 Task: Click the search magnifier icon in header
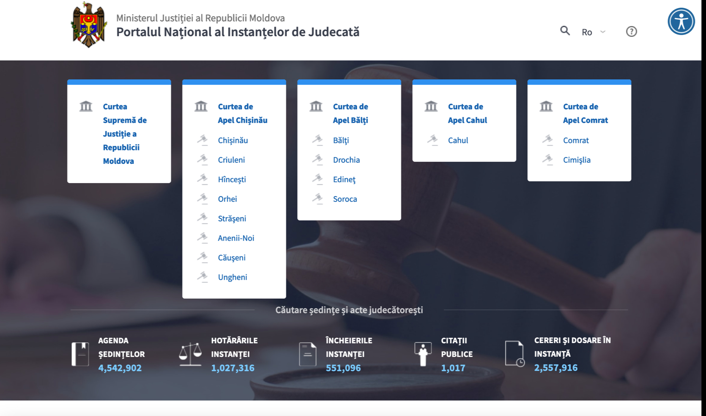(x=565, y=31)
